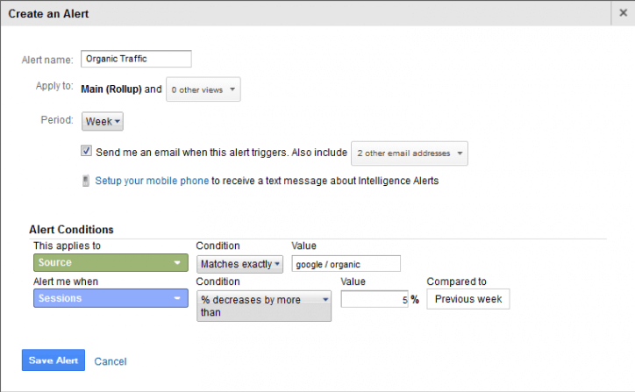
Task: Expand the 2 other email addresses dropdown
Action: (x=410, y=153)
